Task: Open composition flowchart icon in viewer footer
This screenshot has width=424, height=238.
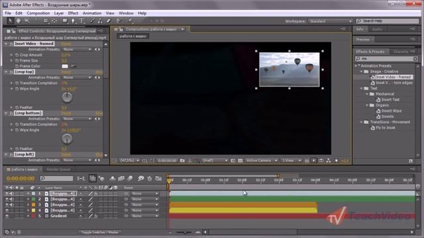Action: (329, 161)
